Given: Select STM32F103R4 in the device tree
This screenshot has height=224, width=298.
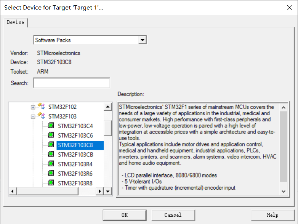Looking at the screenshot, I should point(75,164).
